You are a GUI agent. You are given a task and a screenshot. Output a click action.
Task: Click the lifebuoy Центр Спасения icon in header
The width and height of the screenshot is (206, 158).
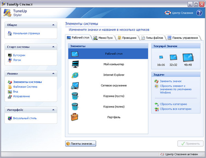coord(168,13)
